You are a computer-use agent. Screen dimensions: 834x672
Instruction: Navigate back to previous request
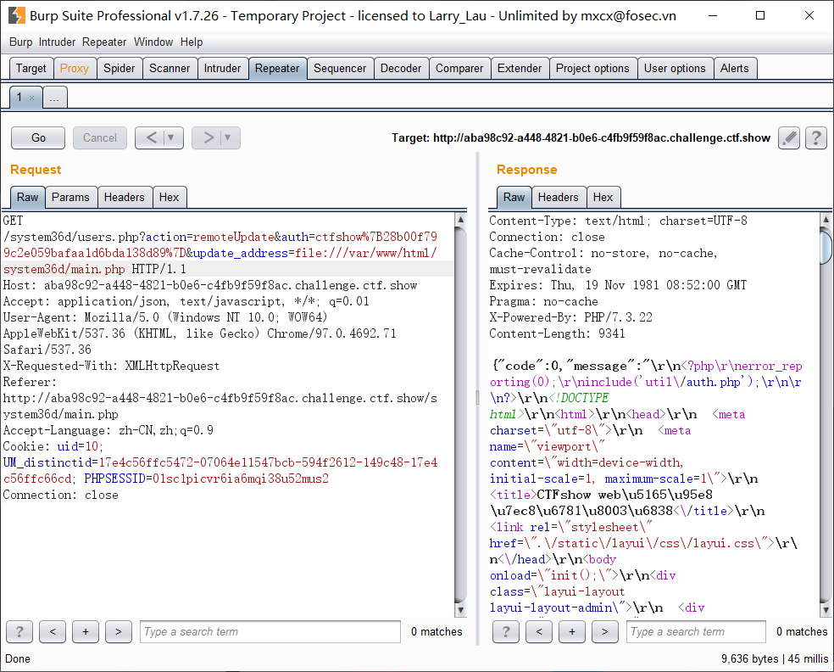coord(151,138)
